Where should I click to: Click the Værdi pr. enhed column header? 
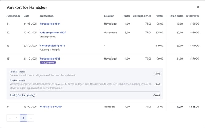pyautogui.click(x=142, y=16)
